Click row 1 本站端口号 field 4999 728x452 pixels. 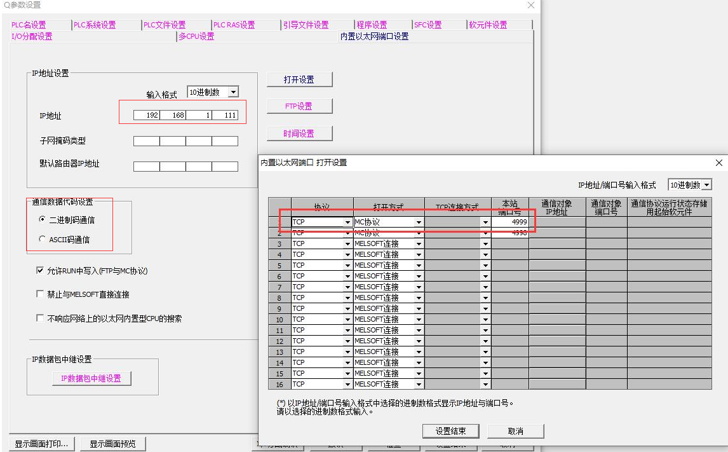510,222
